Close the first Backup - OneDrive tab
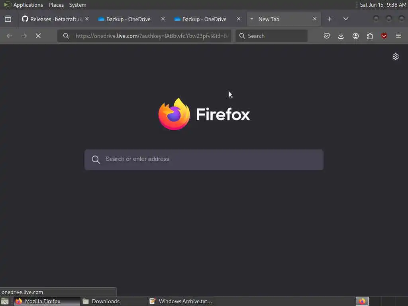The width and height of the screenshot is (408, 306). tap(163, 19)
